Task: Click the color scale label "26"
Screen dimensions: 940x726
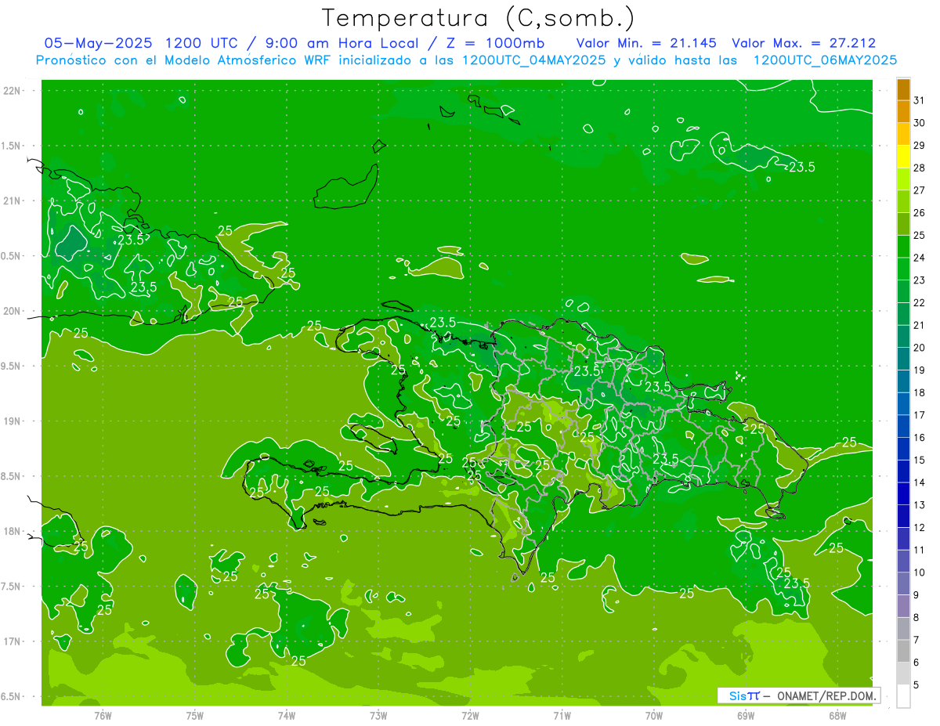Action: [x=920, y=213]
